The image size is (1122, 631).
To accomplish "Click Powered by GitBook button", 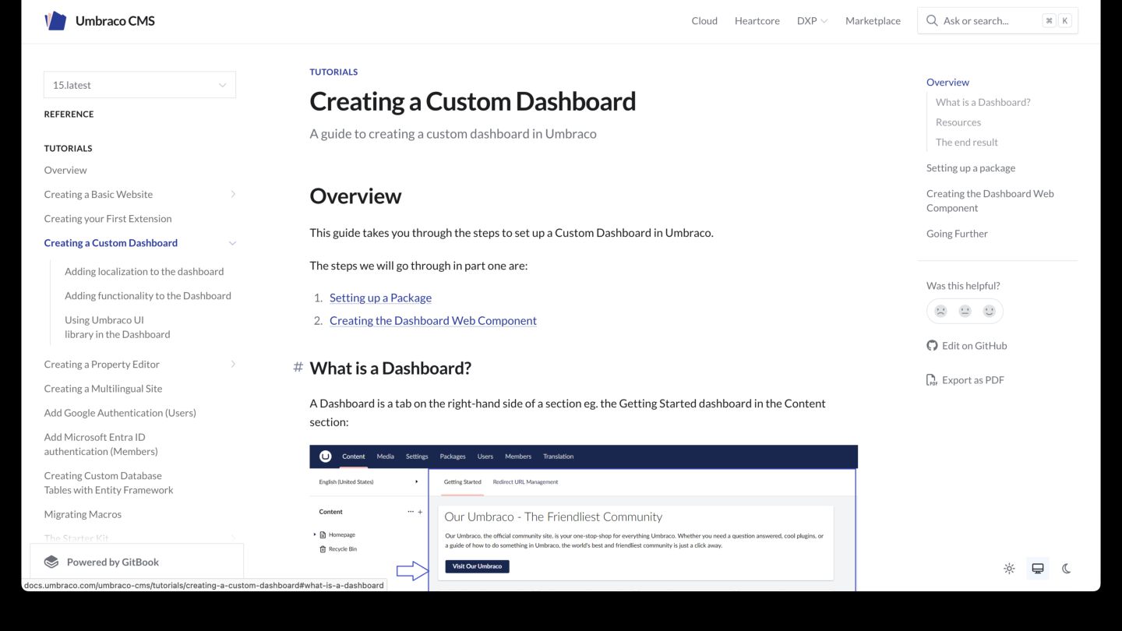I will [x=136, y=562].
